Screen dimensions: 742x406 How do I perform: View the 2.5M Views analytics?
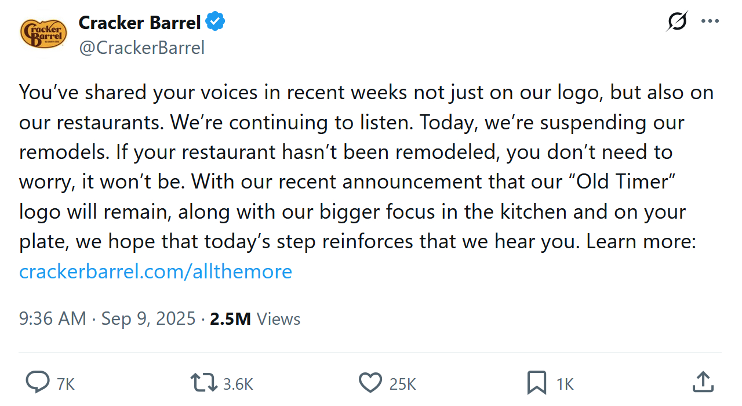tap(255, 318)
